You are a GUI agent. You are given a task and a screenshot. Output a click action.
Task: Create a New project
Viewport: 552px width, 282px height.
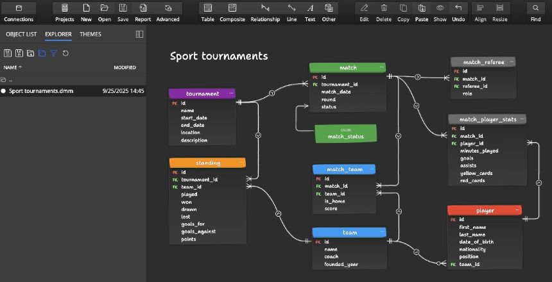(86, 13)
